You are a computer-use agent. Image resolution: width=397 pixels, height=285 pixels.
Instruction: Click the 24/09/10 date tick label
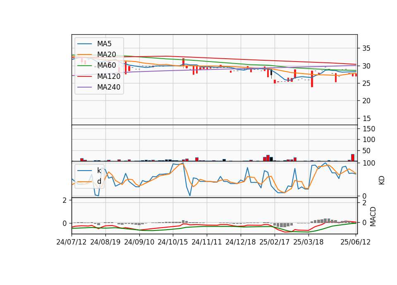point(139,242)
